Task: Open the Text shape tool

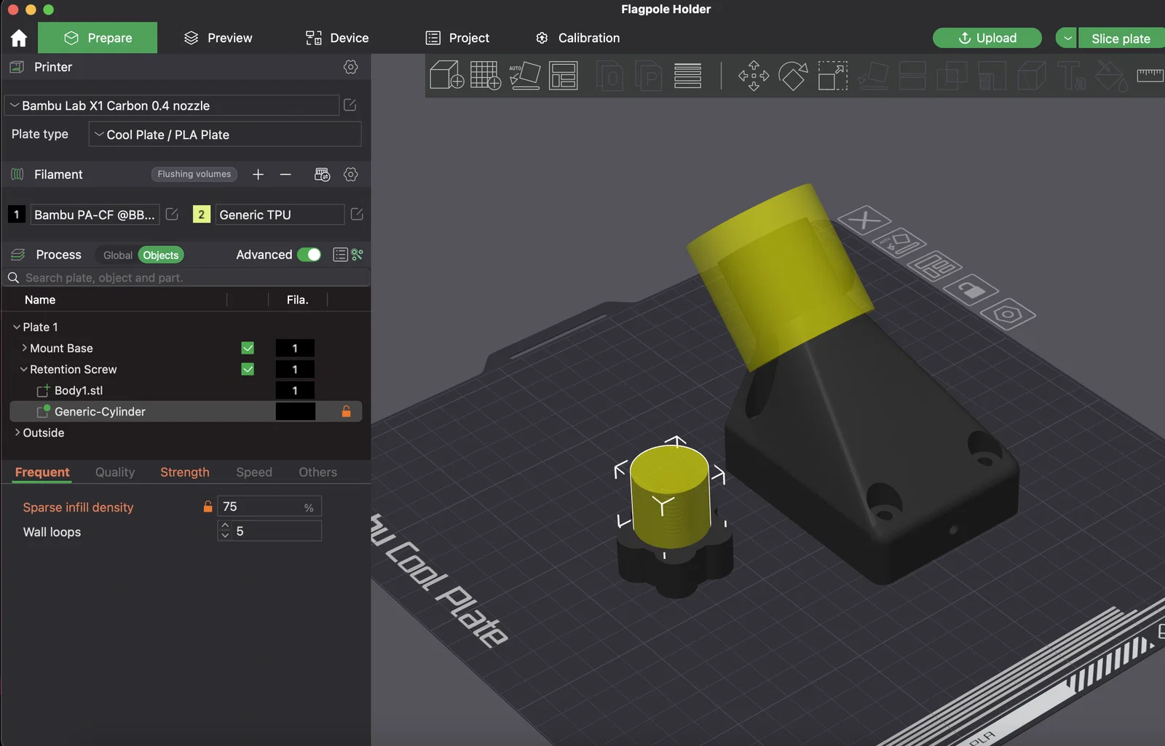Action: 1071,76
